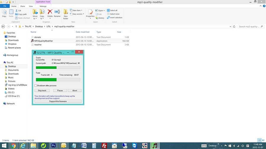Click the Total progress bar
Image resolution: width=266 pixels, height=149 pixels.
(x=58, y=80)
